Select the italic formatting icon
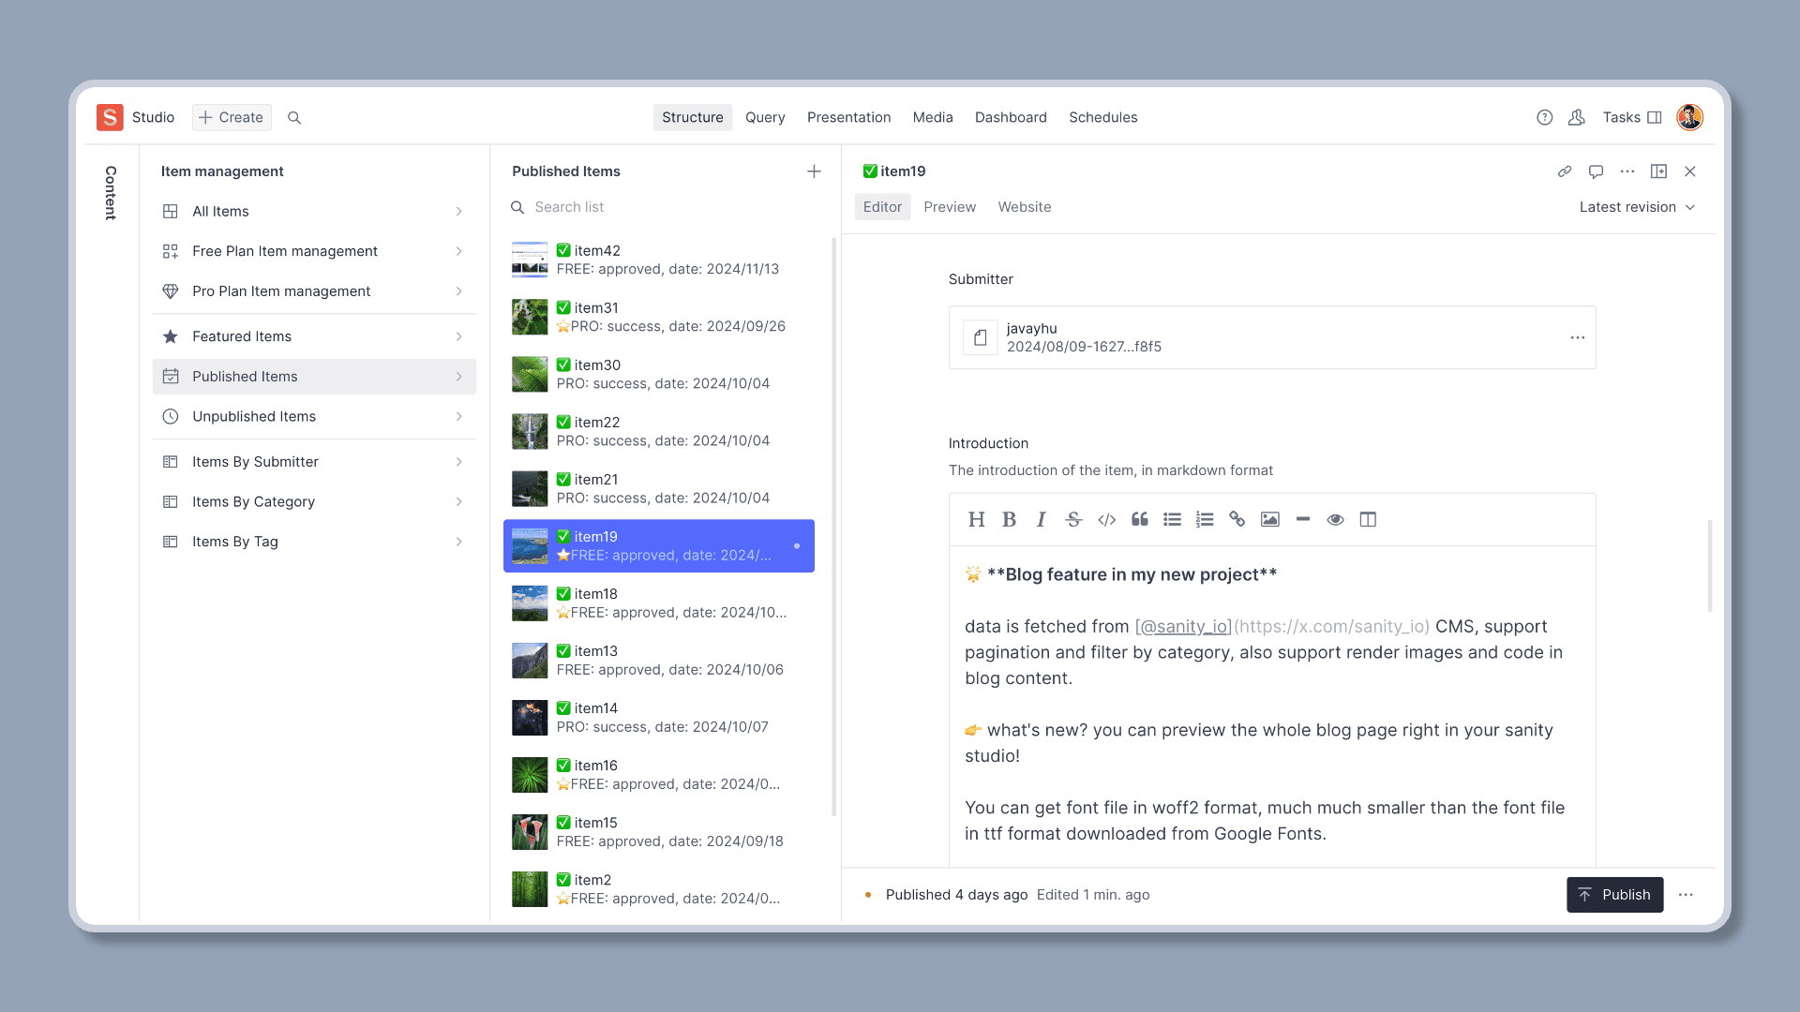The height and width of the screenshot is (1012, 1800). [x=1041, y=519]
